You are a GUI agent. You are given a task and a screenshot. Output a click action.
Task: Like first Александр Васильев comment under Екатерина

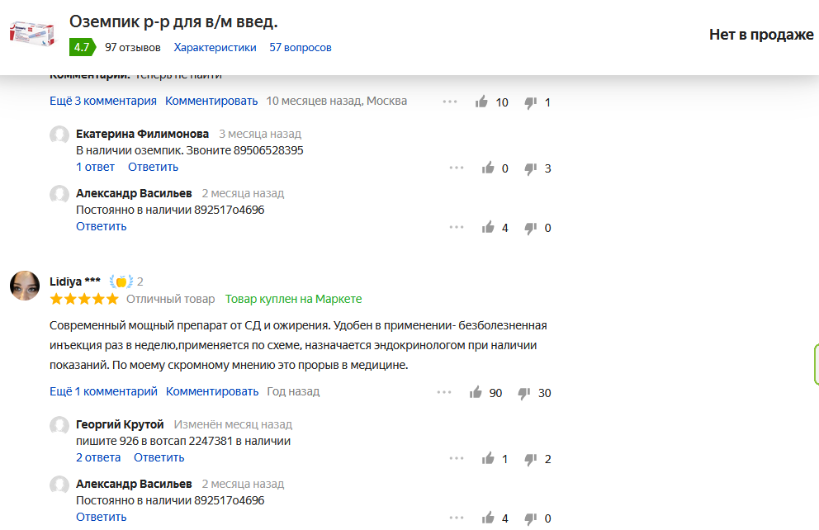coord(488,227)
